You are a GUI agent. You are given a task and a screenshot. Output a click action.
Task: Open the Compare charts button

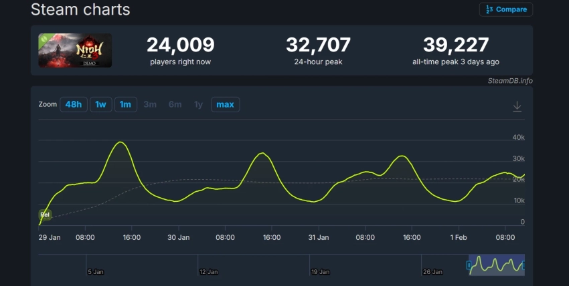(505, 9)
